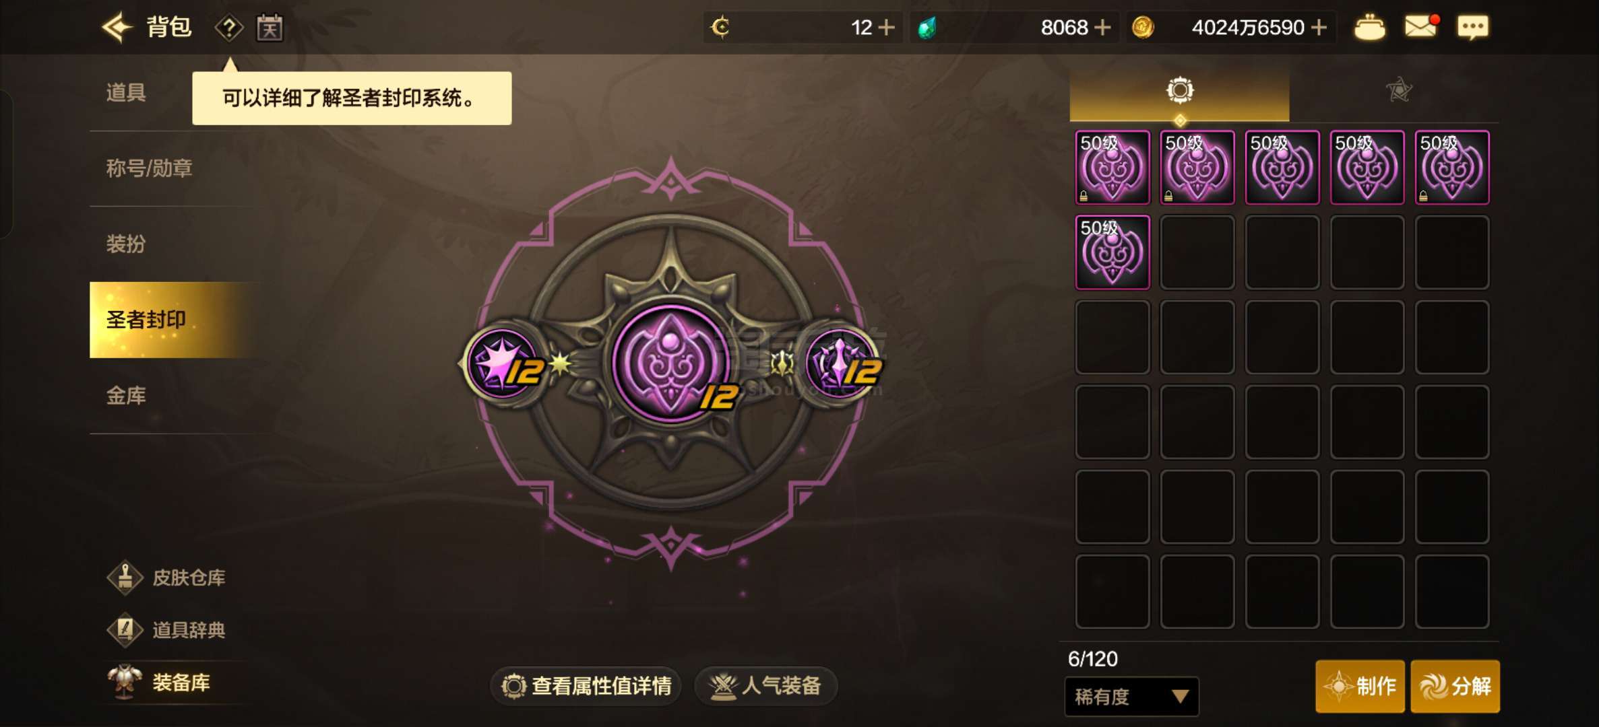Open the chat bubble icon
Image resolution: width=1599 pixels, height=727 pixels.
1473,28
